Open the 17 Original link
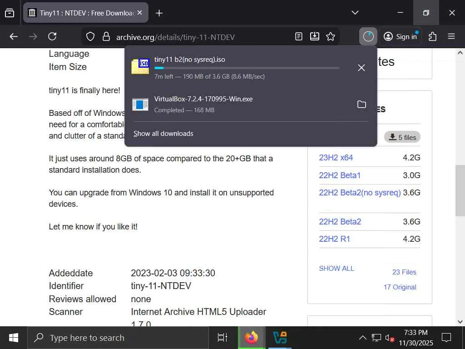This screenshot has width=465, height=349. [x=400, y=287]
